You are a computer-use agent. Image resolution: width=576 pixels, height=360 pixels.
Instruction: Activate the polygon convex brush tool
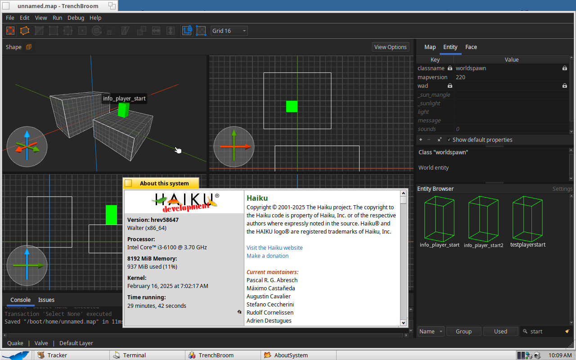click(x=25, y=31)
